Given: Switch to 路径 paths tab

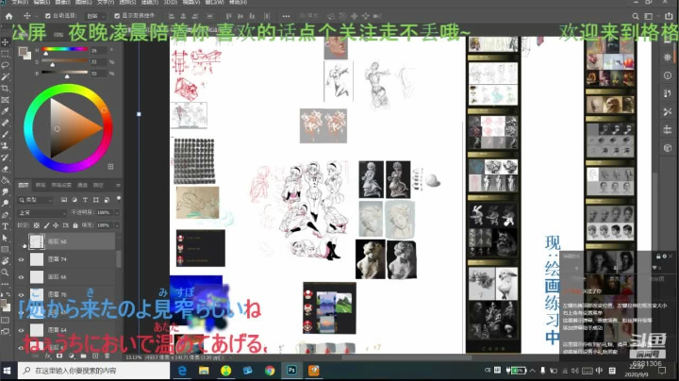Looking at the screenshot, I should [99, 185].
